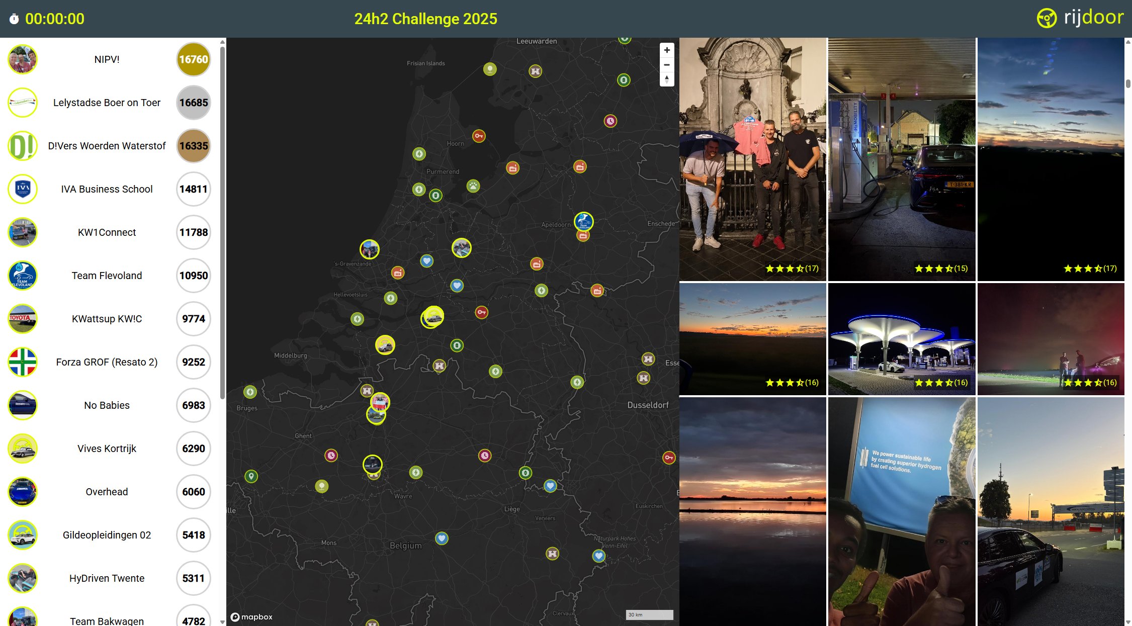Click team list scroll-down arrow
This screenshot has width=1132, height=626.
222,622
